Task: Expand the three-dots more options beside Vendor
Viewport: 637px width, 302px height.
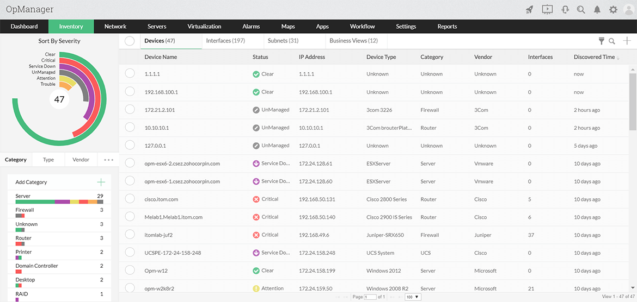Action: (108, 160)
